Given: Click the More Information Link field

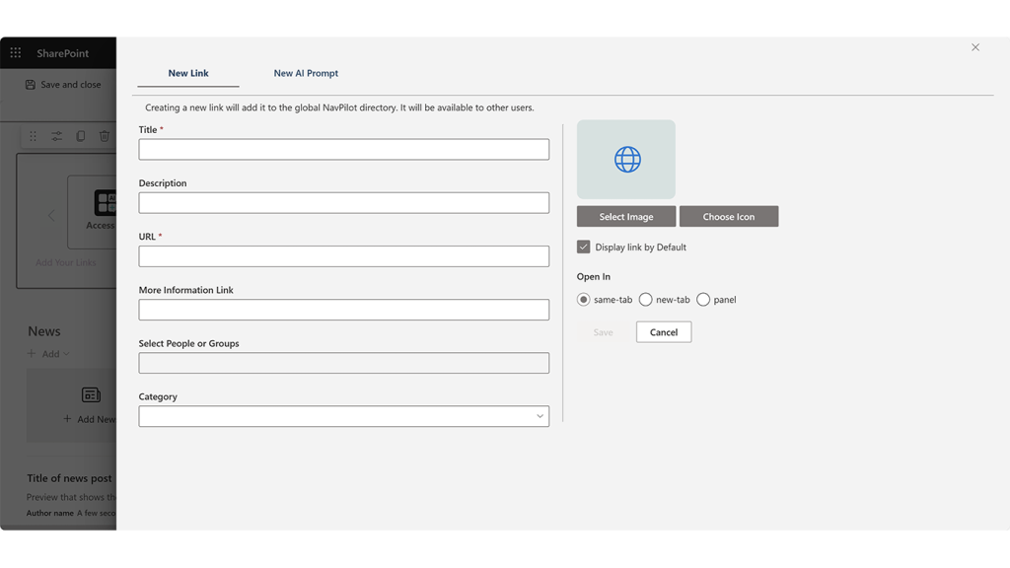Looking at the screenshot, I should click(344, 310).
